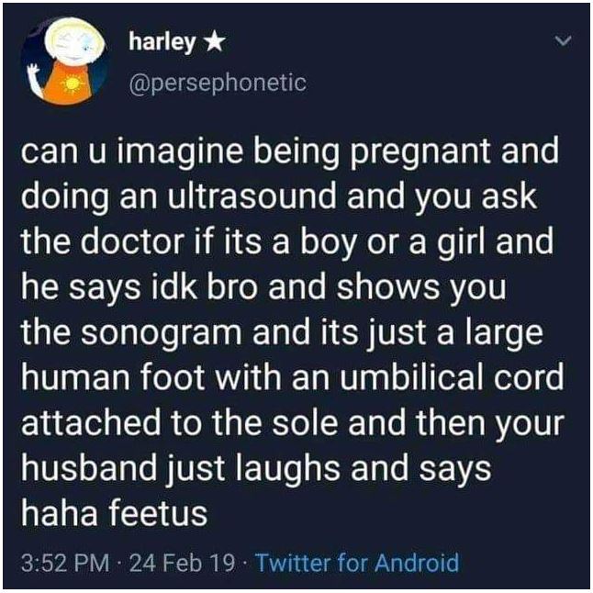
Task: Open the Twitter for Android source link
Action: (x=357, y=563)
